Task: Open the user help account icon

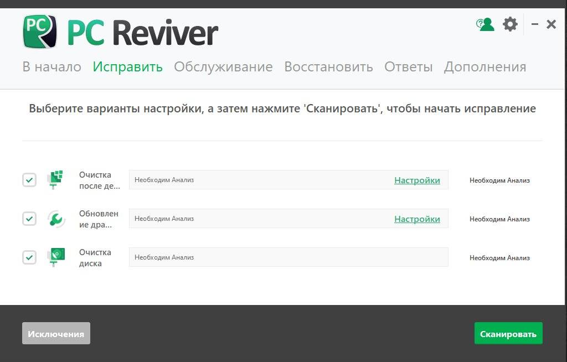Action: pyautogui.click(x=485, y=24)
